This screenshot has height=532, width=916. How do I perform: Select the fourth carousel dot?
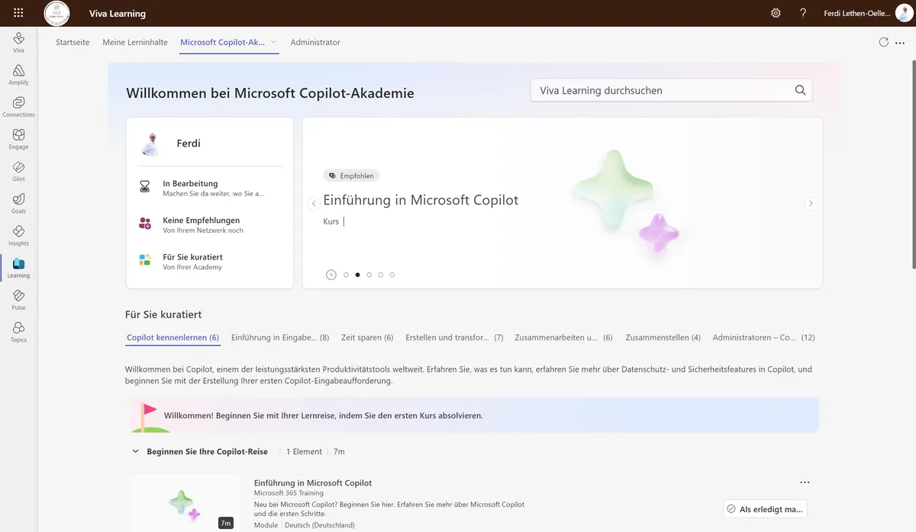click(380, 275)
